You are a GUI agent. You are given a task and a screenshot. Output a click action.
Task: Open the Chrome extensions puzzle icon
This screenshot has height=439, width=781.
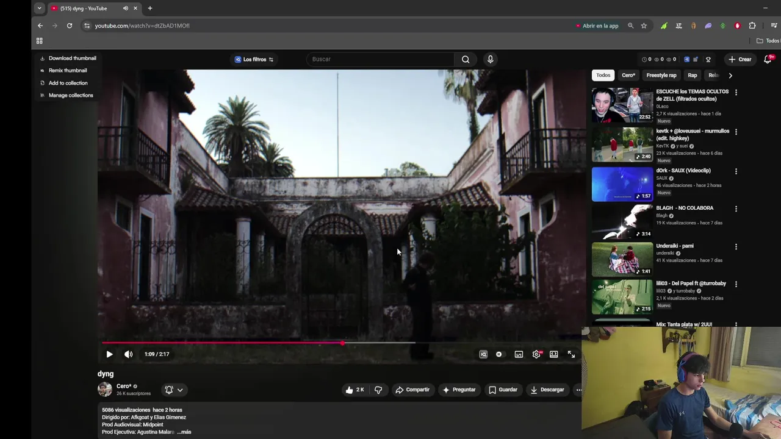[x=752, y=26]
